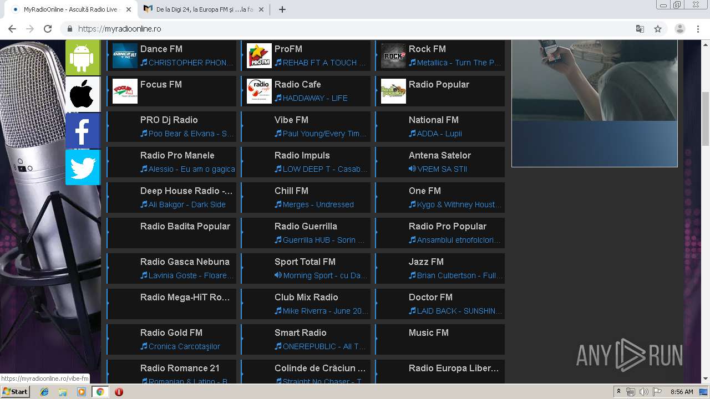The height and width of the screenshot is (399, 710).
Task: Open Radio Romance 21 station
Action: pyautogui.click(x=172, y=371)
